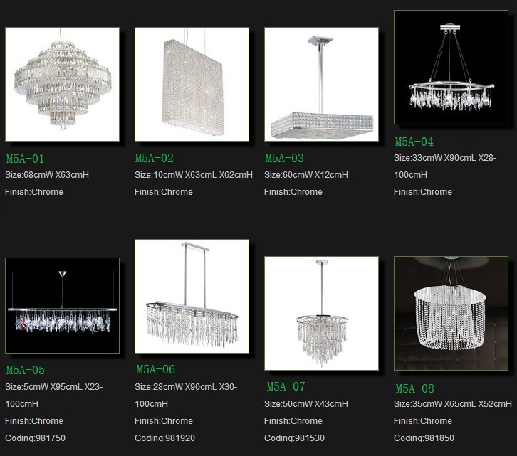Open the M5A-08 drum crystal chandelier photo
The image size is (517, 456).
tap(451, 313)
